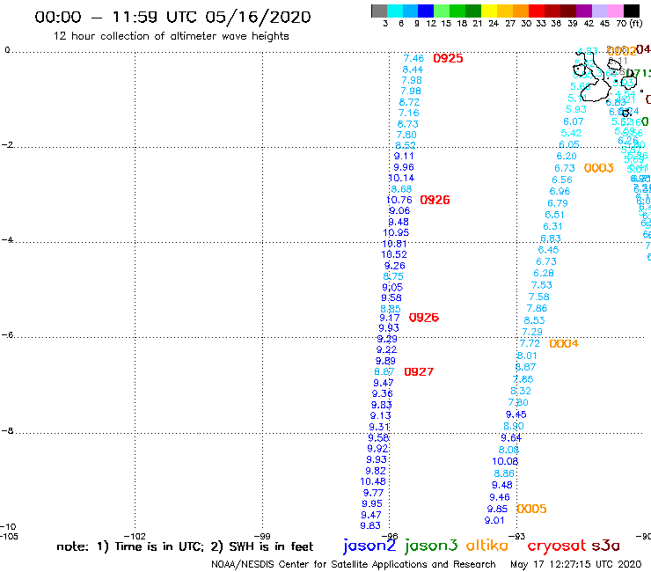Click the wave height value 10.48
Image resolution: width=651 pixels, height=572 pixels.
[x=373, y=481]
